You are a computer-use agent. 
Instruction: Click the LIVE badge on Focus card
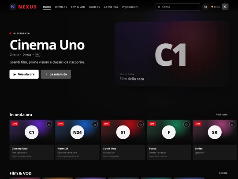152,124
